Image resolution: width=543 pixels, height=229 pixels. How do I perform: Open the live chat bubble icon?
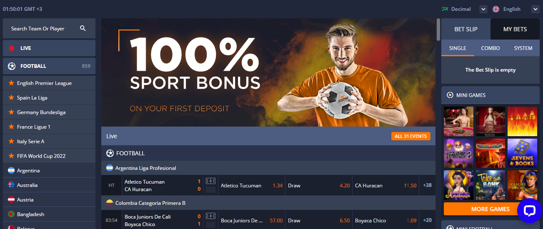click(x=529, y=211)
